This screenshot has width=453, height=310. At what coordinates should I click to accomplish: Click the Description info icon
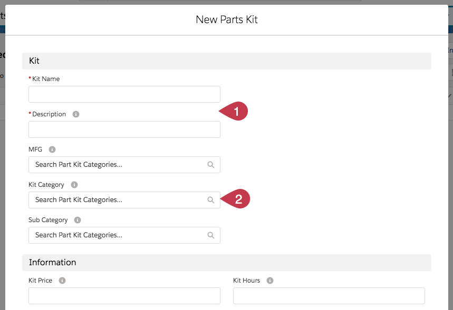(76, 114)
